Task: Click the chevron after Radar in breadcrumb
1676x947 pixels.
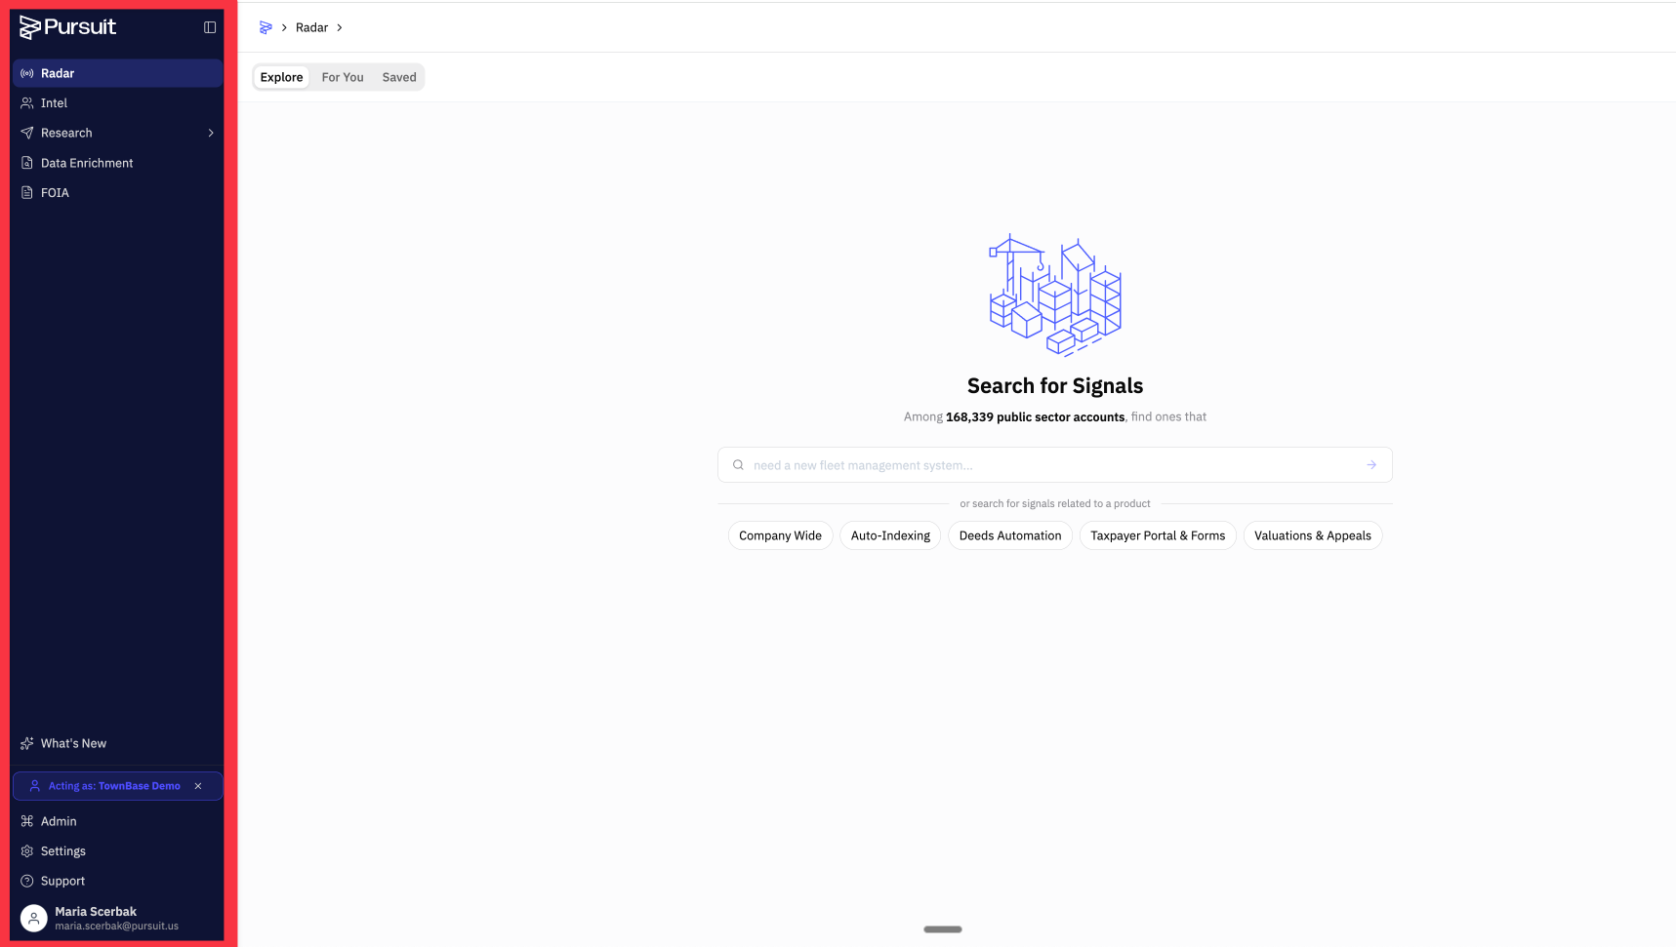Action: (340, 27)
